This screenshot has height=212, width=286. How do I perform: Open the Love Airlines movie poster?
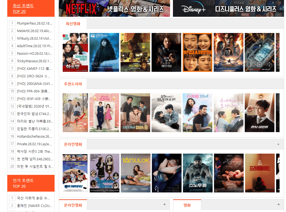pos(75,173)
